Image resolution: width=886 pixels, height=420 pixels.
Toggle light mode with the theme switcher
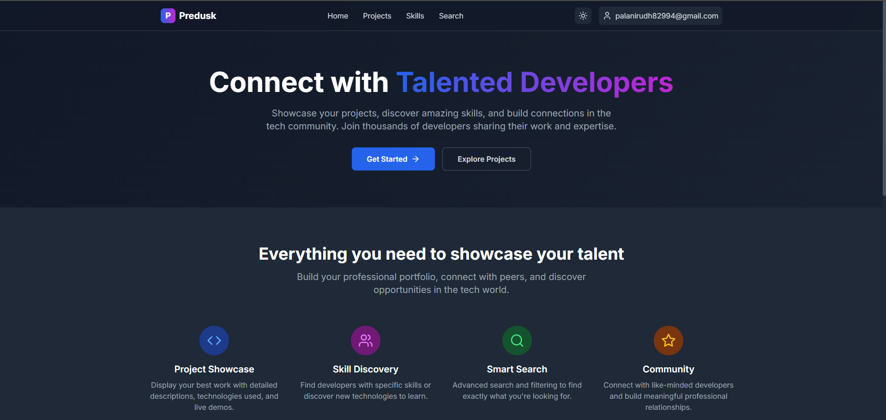pos(583,15)
